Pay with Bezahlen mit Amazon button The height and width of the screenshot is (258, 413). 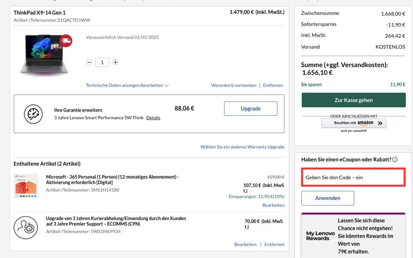click(354, 123)
